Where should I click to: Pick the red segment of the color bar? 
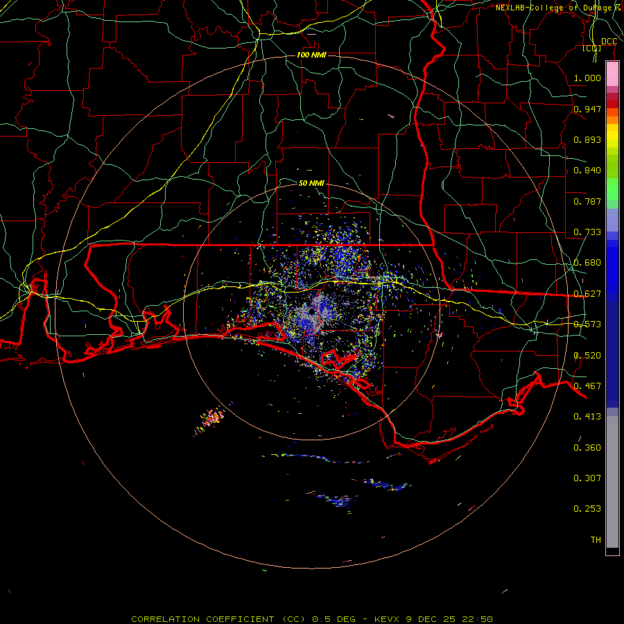pos(612,103)
